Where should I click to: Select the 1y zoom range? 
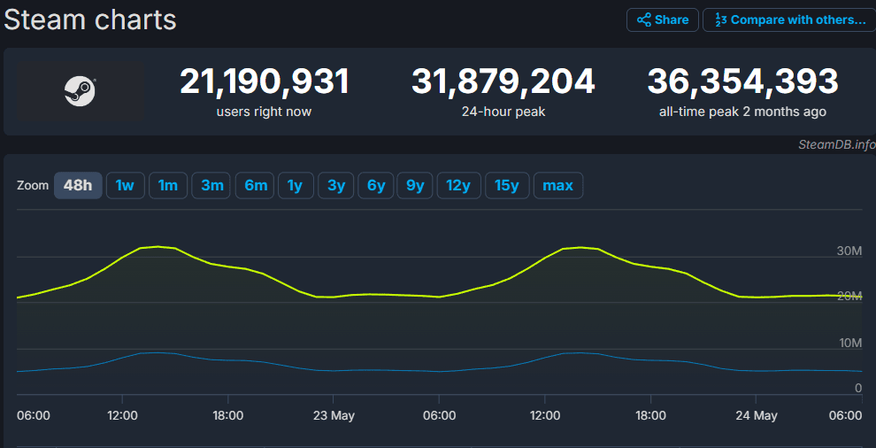(x=296, y=185)
